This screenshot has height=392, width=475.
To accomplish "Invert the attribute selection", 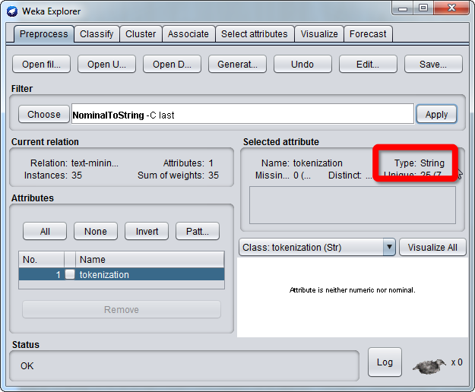I will point(147,231).
